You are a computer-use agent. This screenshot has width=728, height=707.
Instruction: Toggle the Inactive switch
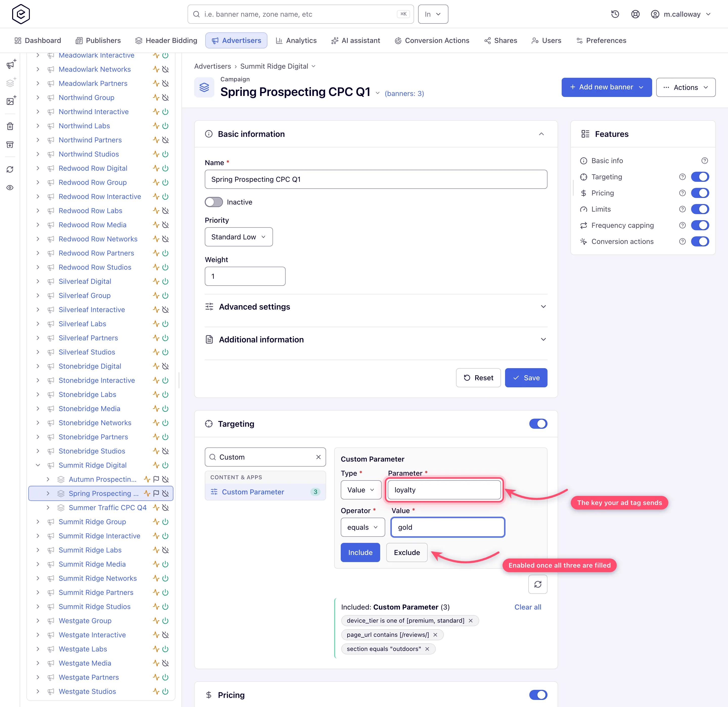tap(214, 202)
